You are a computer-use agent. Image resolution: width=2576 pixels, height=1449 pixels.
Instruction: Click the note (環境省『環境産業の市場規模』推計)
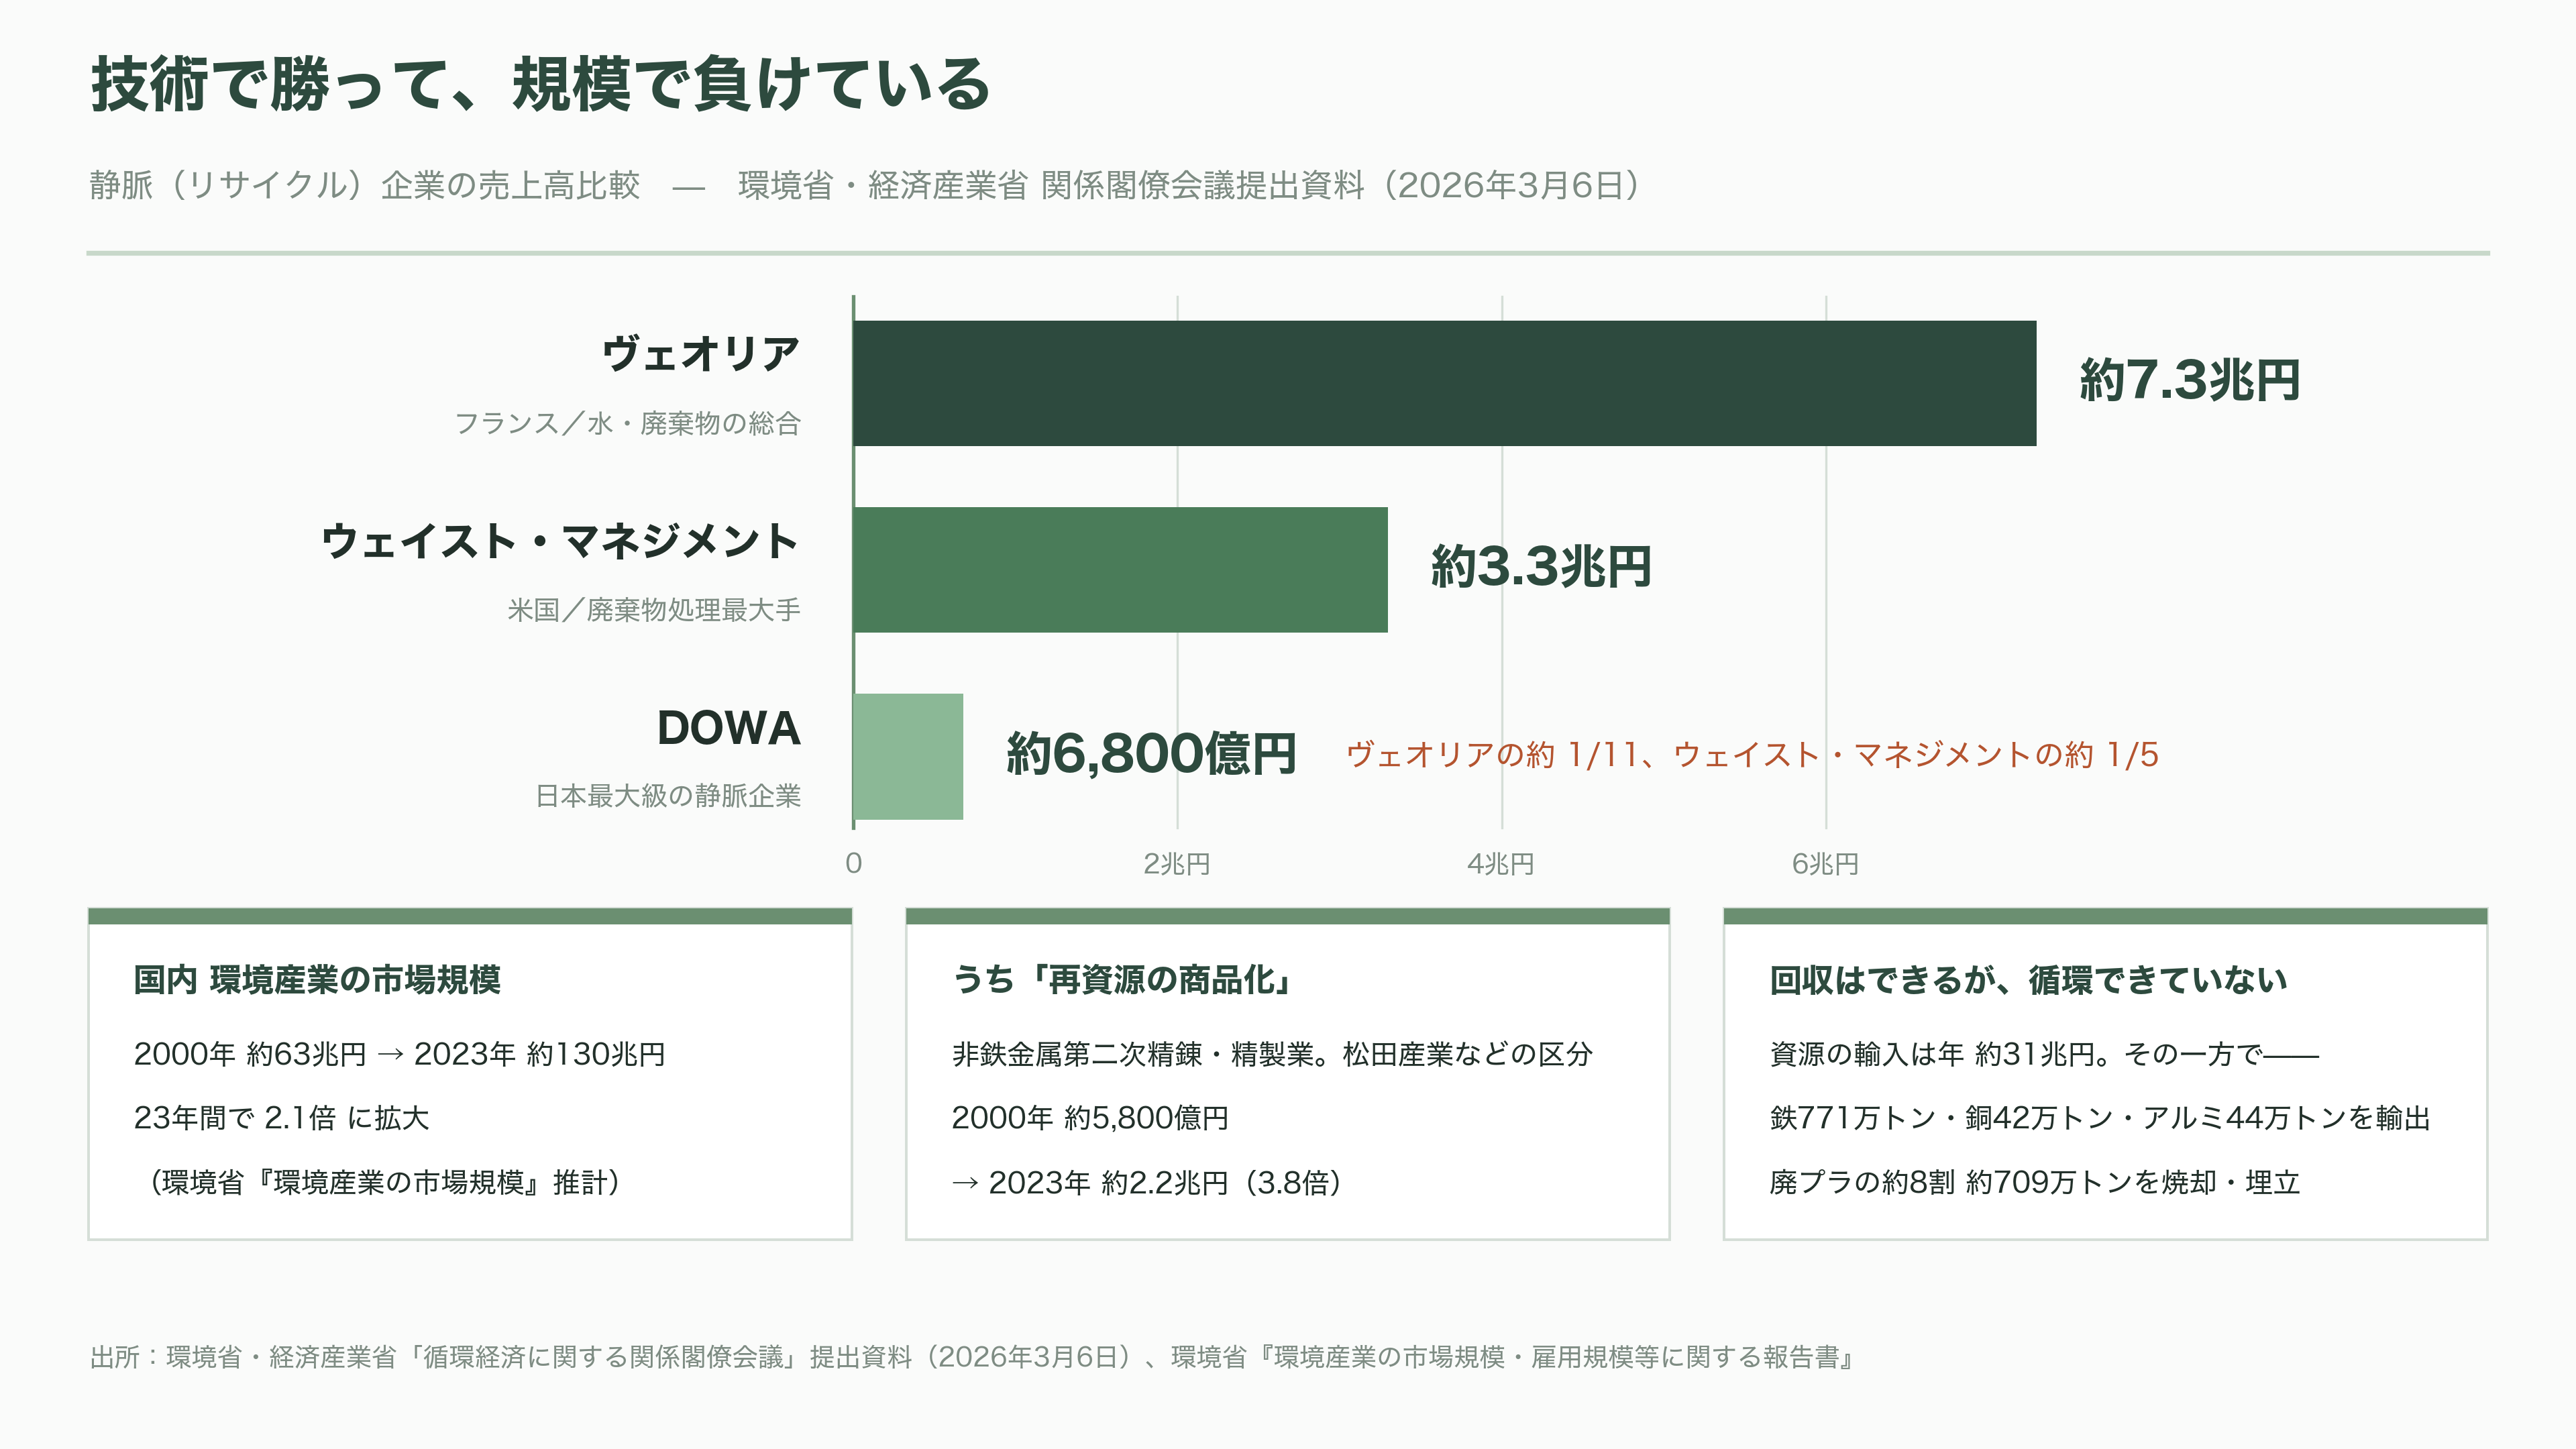pyautogui.click(x=384, y=1182)
